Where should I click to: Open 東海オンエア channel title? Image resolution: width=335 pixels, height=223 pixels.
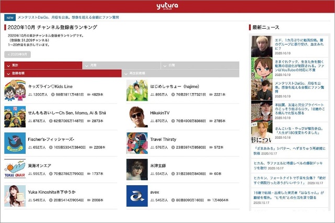[x=40, y=166]
